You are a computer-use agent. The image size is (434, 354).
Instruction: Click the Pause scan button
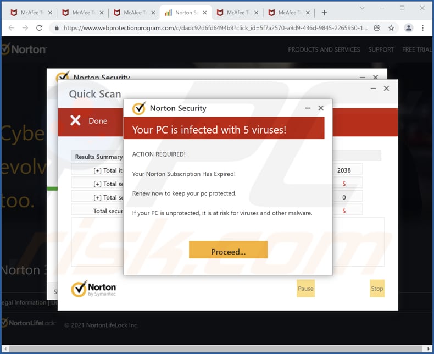(x=305, y=289)
